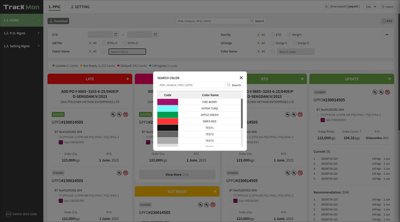Viewport: 400px width, 222px height.
Task: Open the 1. PPIC tab
Action: [54, 7]
